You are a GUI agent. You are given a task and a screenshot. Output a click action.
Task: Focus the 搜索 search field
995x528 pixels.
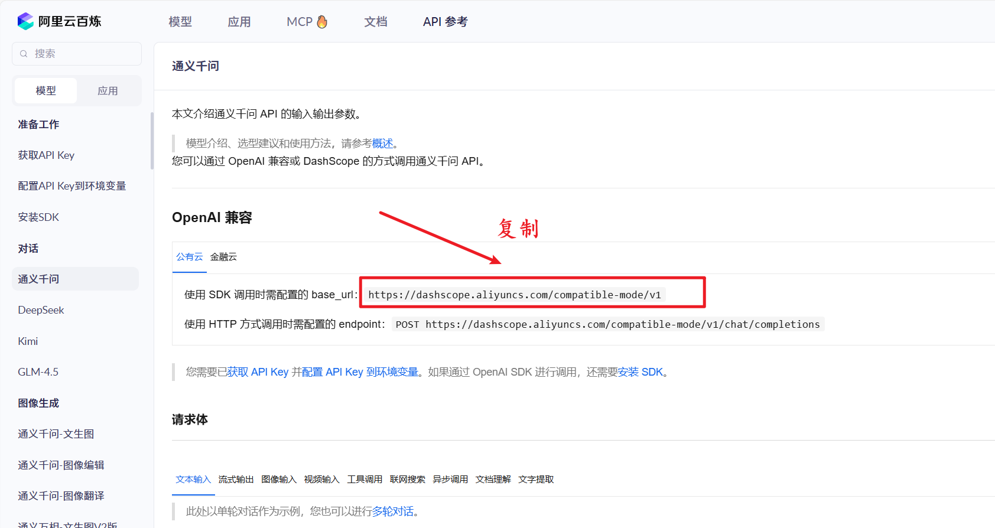(77, 54)
